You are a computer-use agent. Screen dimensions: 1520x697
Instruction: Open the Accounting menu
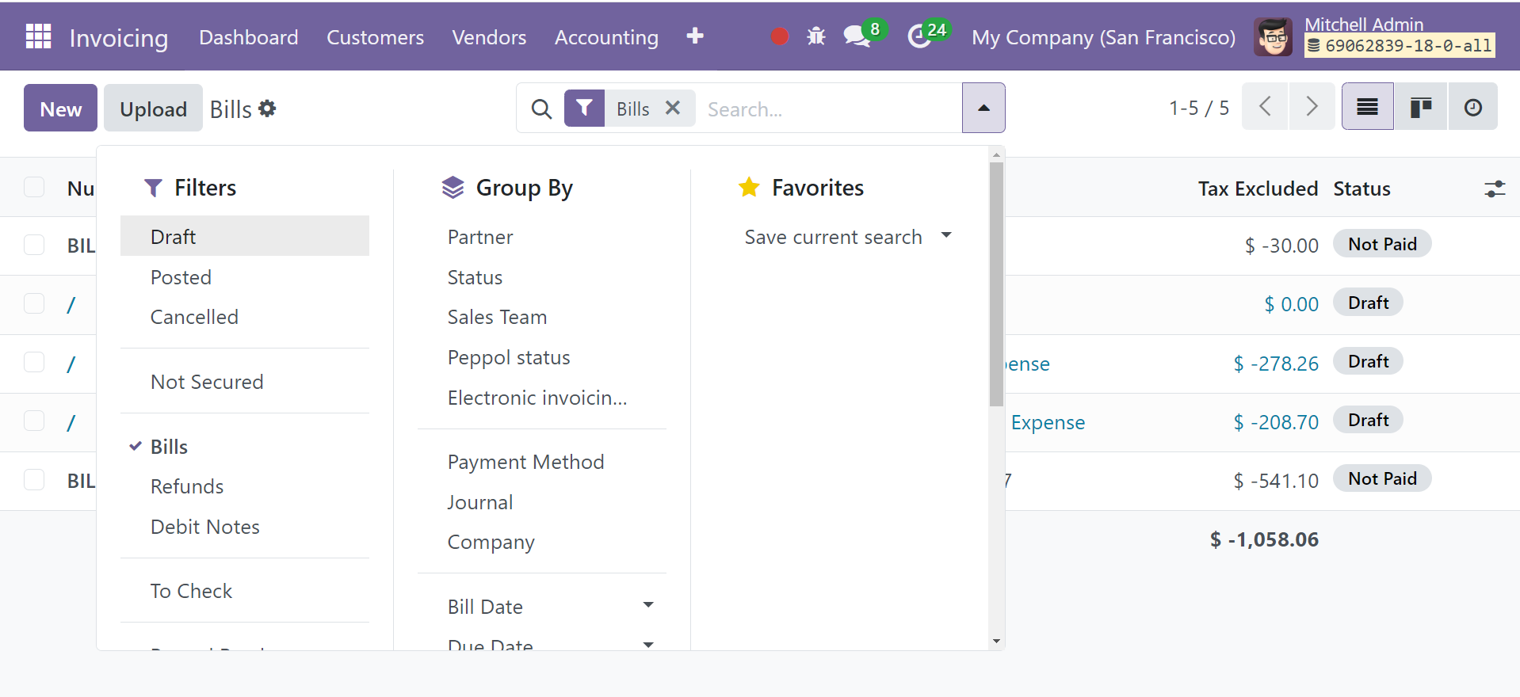click(606, 37)
